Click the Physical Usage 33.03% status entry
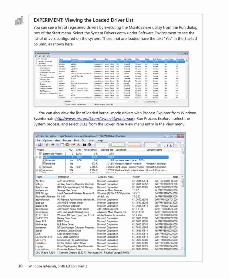Image resolution: width=229 pixels, height=279 pixels. [x=117, y=253]
